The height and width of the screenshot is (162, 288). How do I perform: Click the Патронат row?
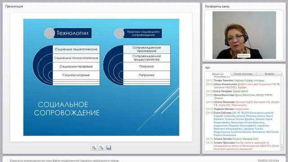pos(147,67)
